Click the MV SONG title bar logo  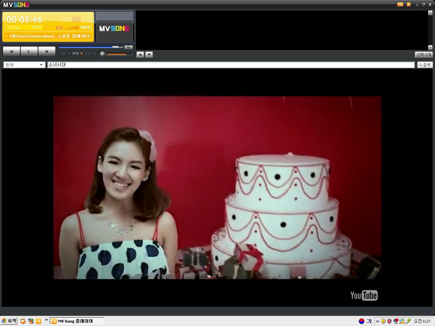16,4
